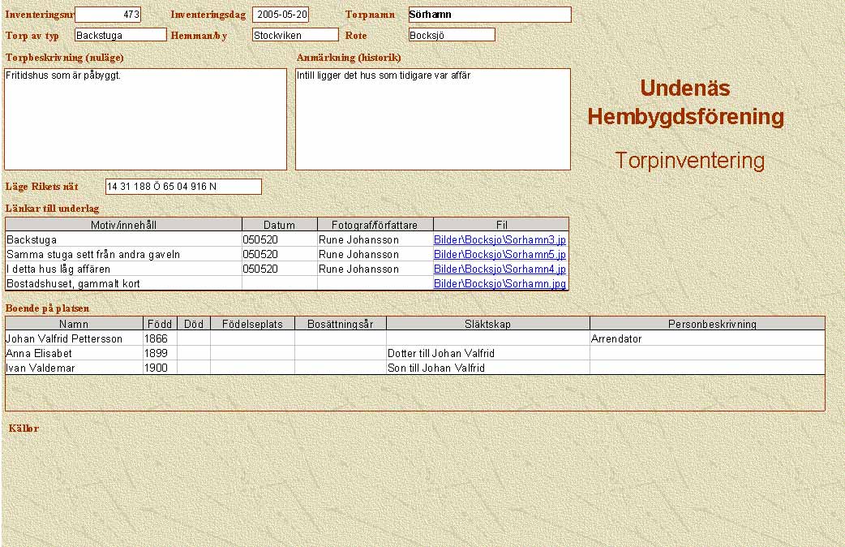This screenshot has height=547, width=845.
Task: Click the Fotograf/författare column header
Action: [x=375, y=225]
